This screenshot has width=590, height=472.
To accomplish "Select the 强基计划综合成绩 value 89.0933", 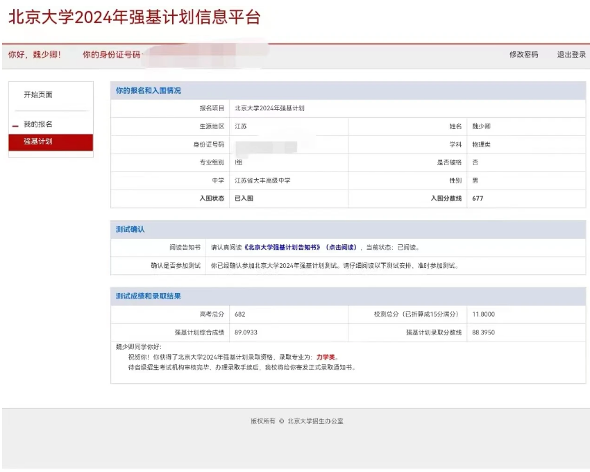I will click(x=246, y=332).
